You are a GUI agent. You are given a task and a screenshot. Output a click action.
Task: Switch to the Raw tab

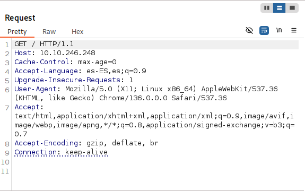[x=49, y=32]
